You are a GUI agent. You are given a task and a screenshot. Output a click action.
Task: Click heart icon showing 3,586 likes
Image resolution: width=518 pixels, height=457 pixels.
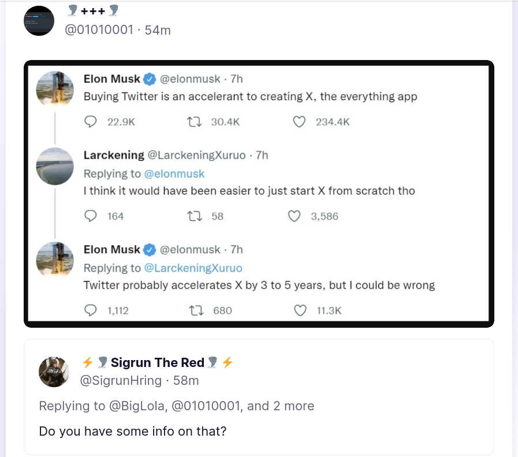coord(295,216)
